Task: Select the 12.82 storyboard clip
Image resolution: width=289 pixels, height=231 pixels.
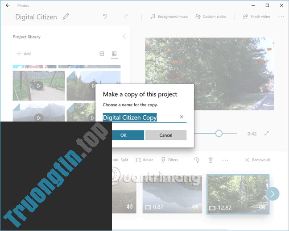Action: coord(238,194)
